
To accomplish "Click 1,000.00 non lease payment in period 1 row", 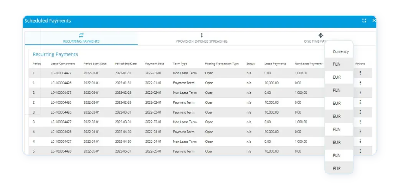I will tap(301, 73).
